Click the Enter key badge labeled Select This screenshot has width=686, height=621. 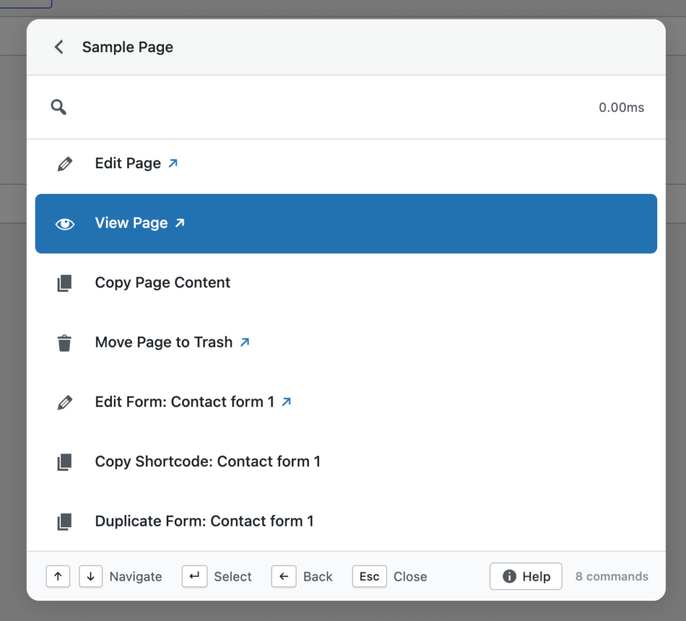(194, 576)
